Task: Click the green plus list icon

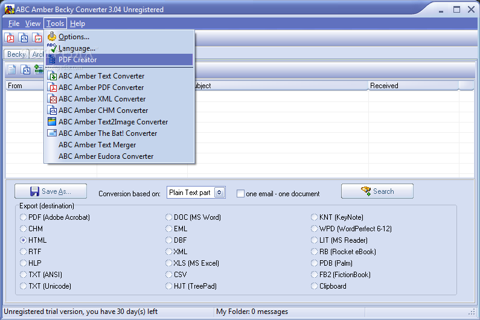Action: coord(39,69)
